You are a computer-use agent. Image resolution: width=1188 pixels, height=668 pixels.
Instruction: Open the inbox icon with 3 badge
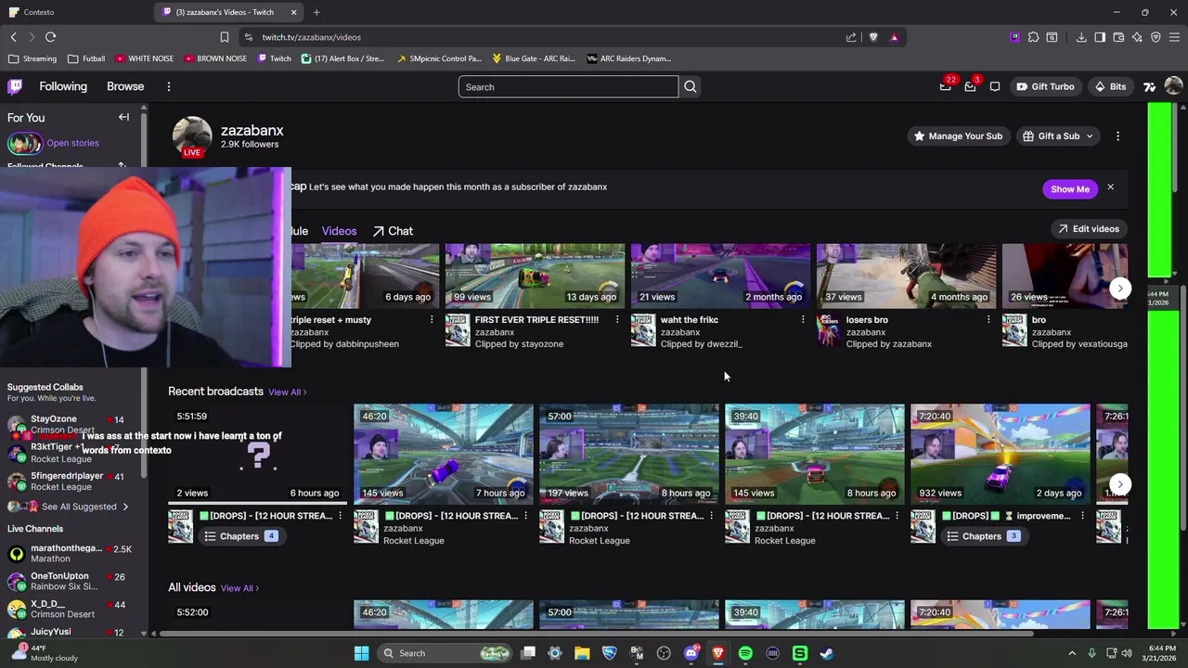click(970, 86)
